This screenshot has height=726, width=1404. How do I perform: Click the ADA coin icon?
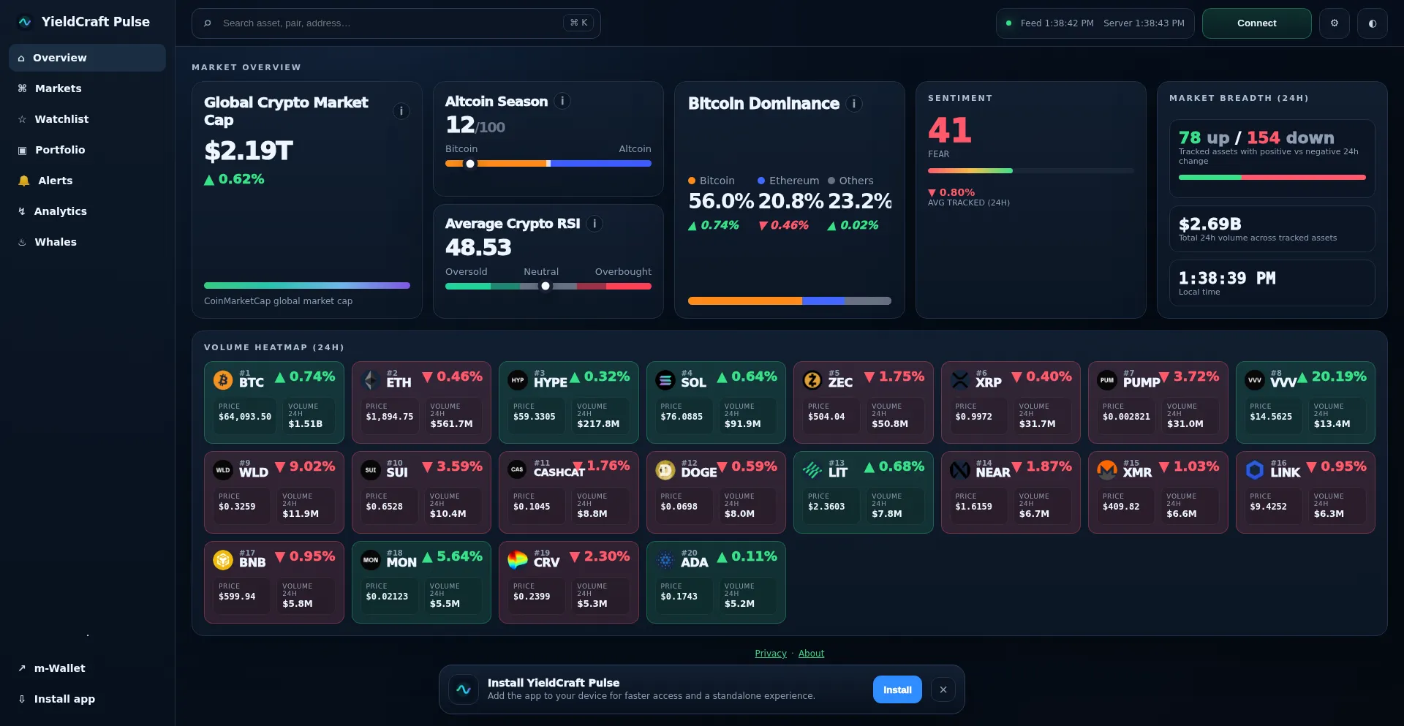click(x=665, y=559)
